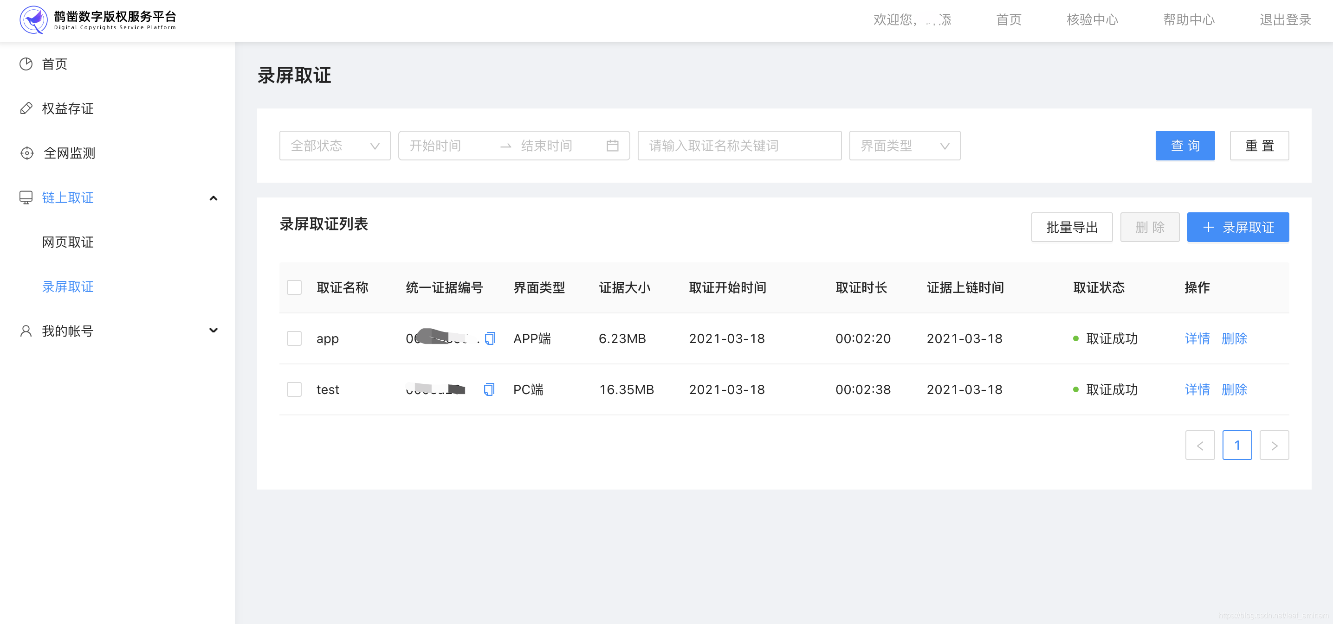Click the 取证名称 column header
This screenshot has height=624, width=1333.
click(x=343, y=287)
